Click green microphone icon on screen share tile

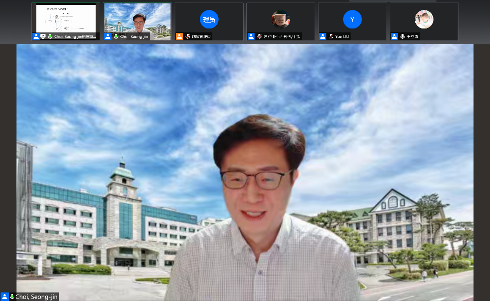tap(50, 37)
